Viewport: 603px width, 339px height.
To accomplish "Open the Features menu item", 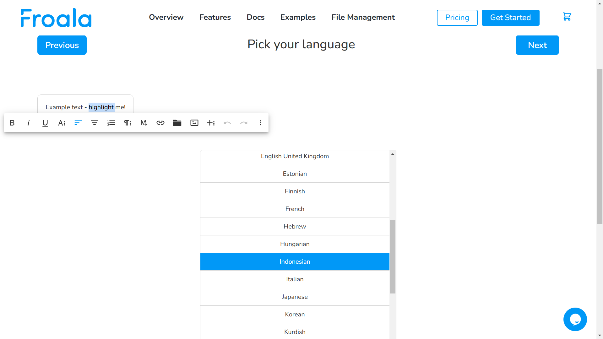I will [215, 17].
